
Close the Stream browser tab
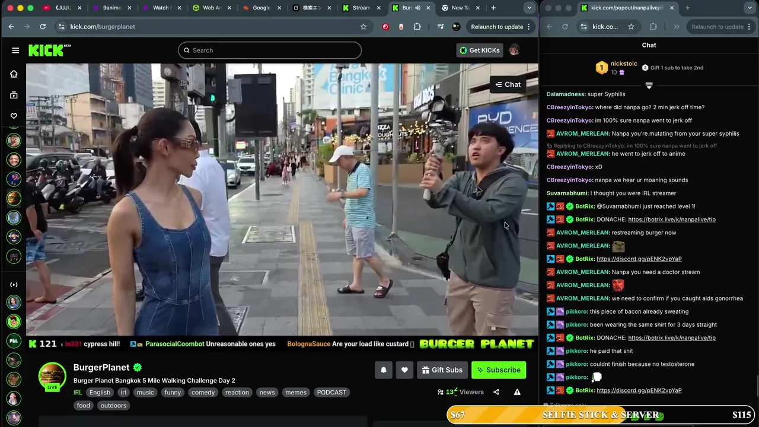[x=378, y=8]
